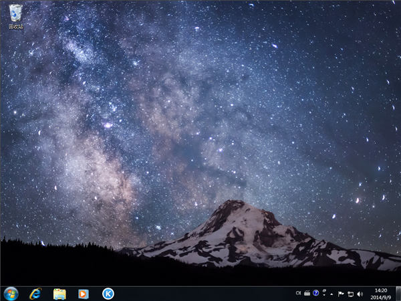Viewport: 401px width, 301px height.
Task: Click the language bar restore icon
Action: point(324,290)
